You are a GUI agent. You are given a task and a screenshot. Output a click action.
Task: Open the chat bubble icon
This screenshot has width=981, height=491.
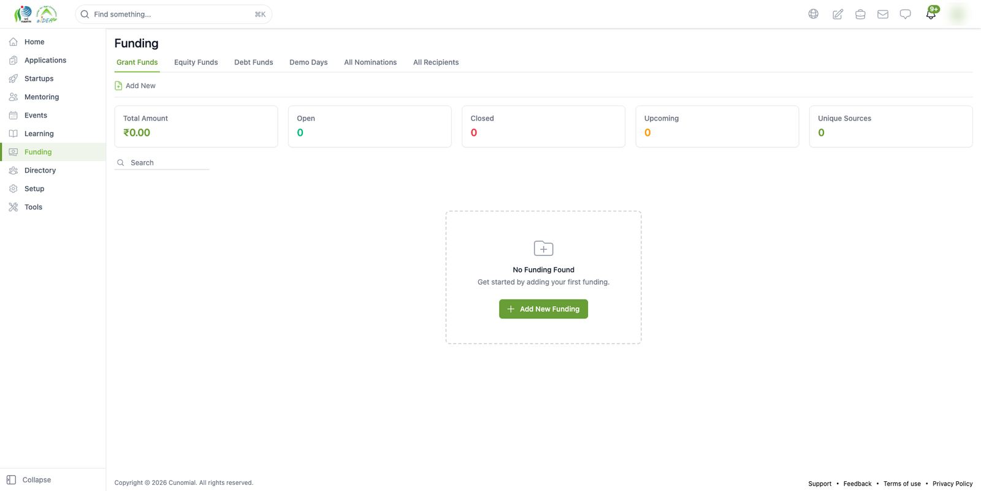click(x=905, y=14)
